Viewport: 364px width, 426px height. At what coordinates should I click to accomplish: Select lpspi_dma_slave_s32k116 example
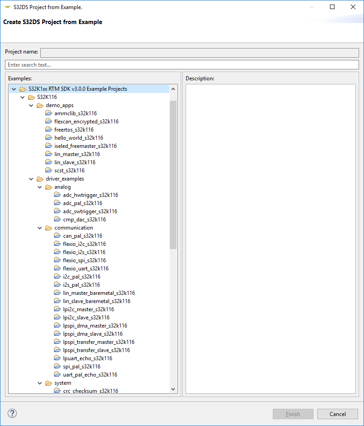tap(93, 333)
